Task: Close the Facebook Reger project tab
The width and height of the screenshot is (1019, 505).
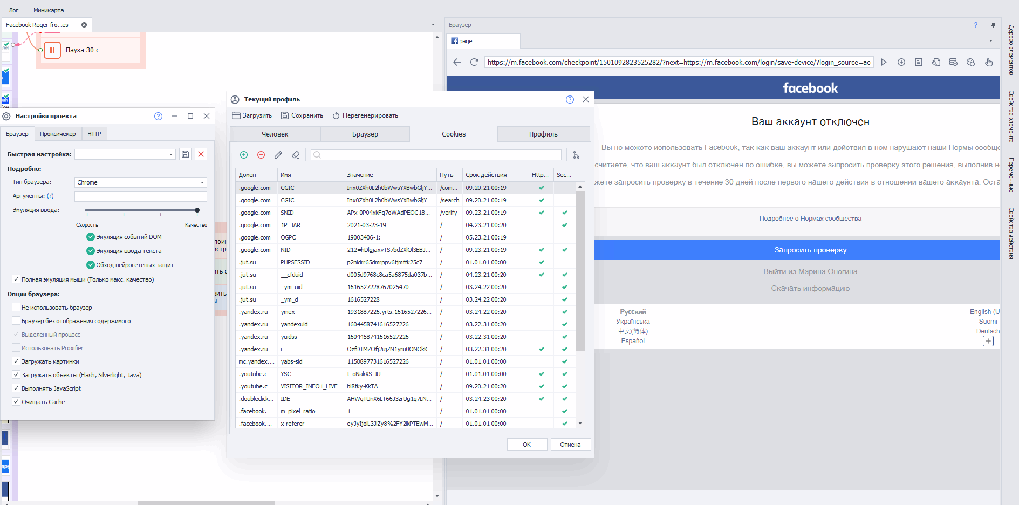Action: pos(84,25)
